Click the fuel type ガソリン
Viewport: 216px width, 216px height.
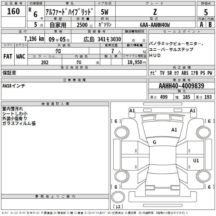point(105,25)
